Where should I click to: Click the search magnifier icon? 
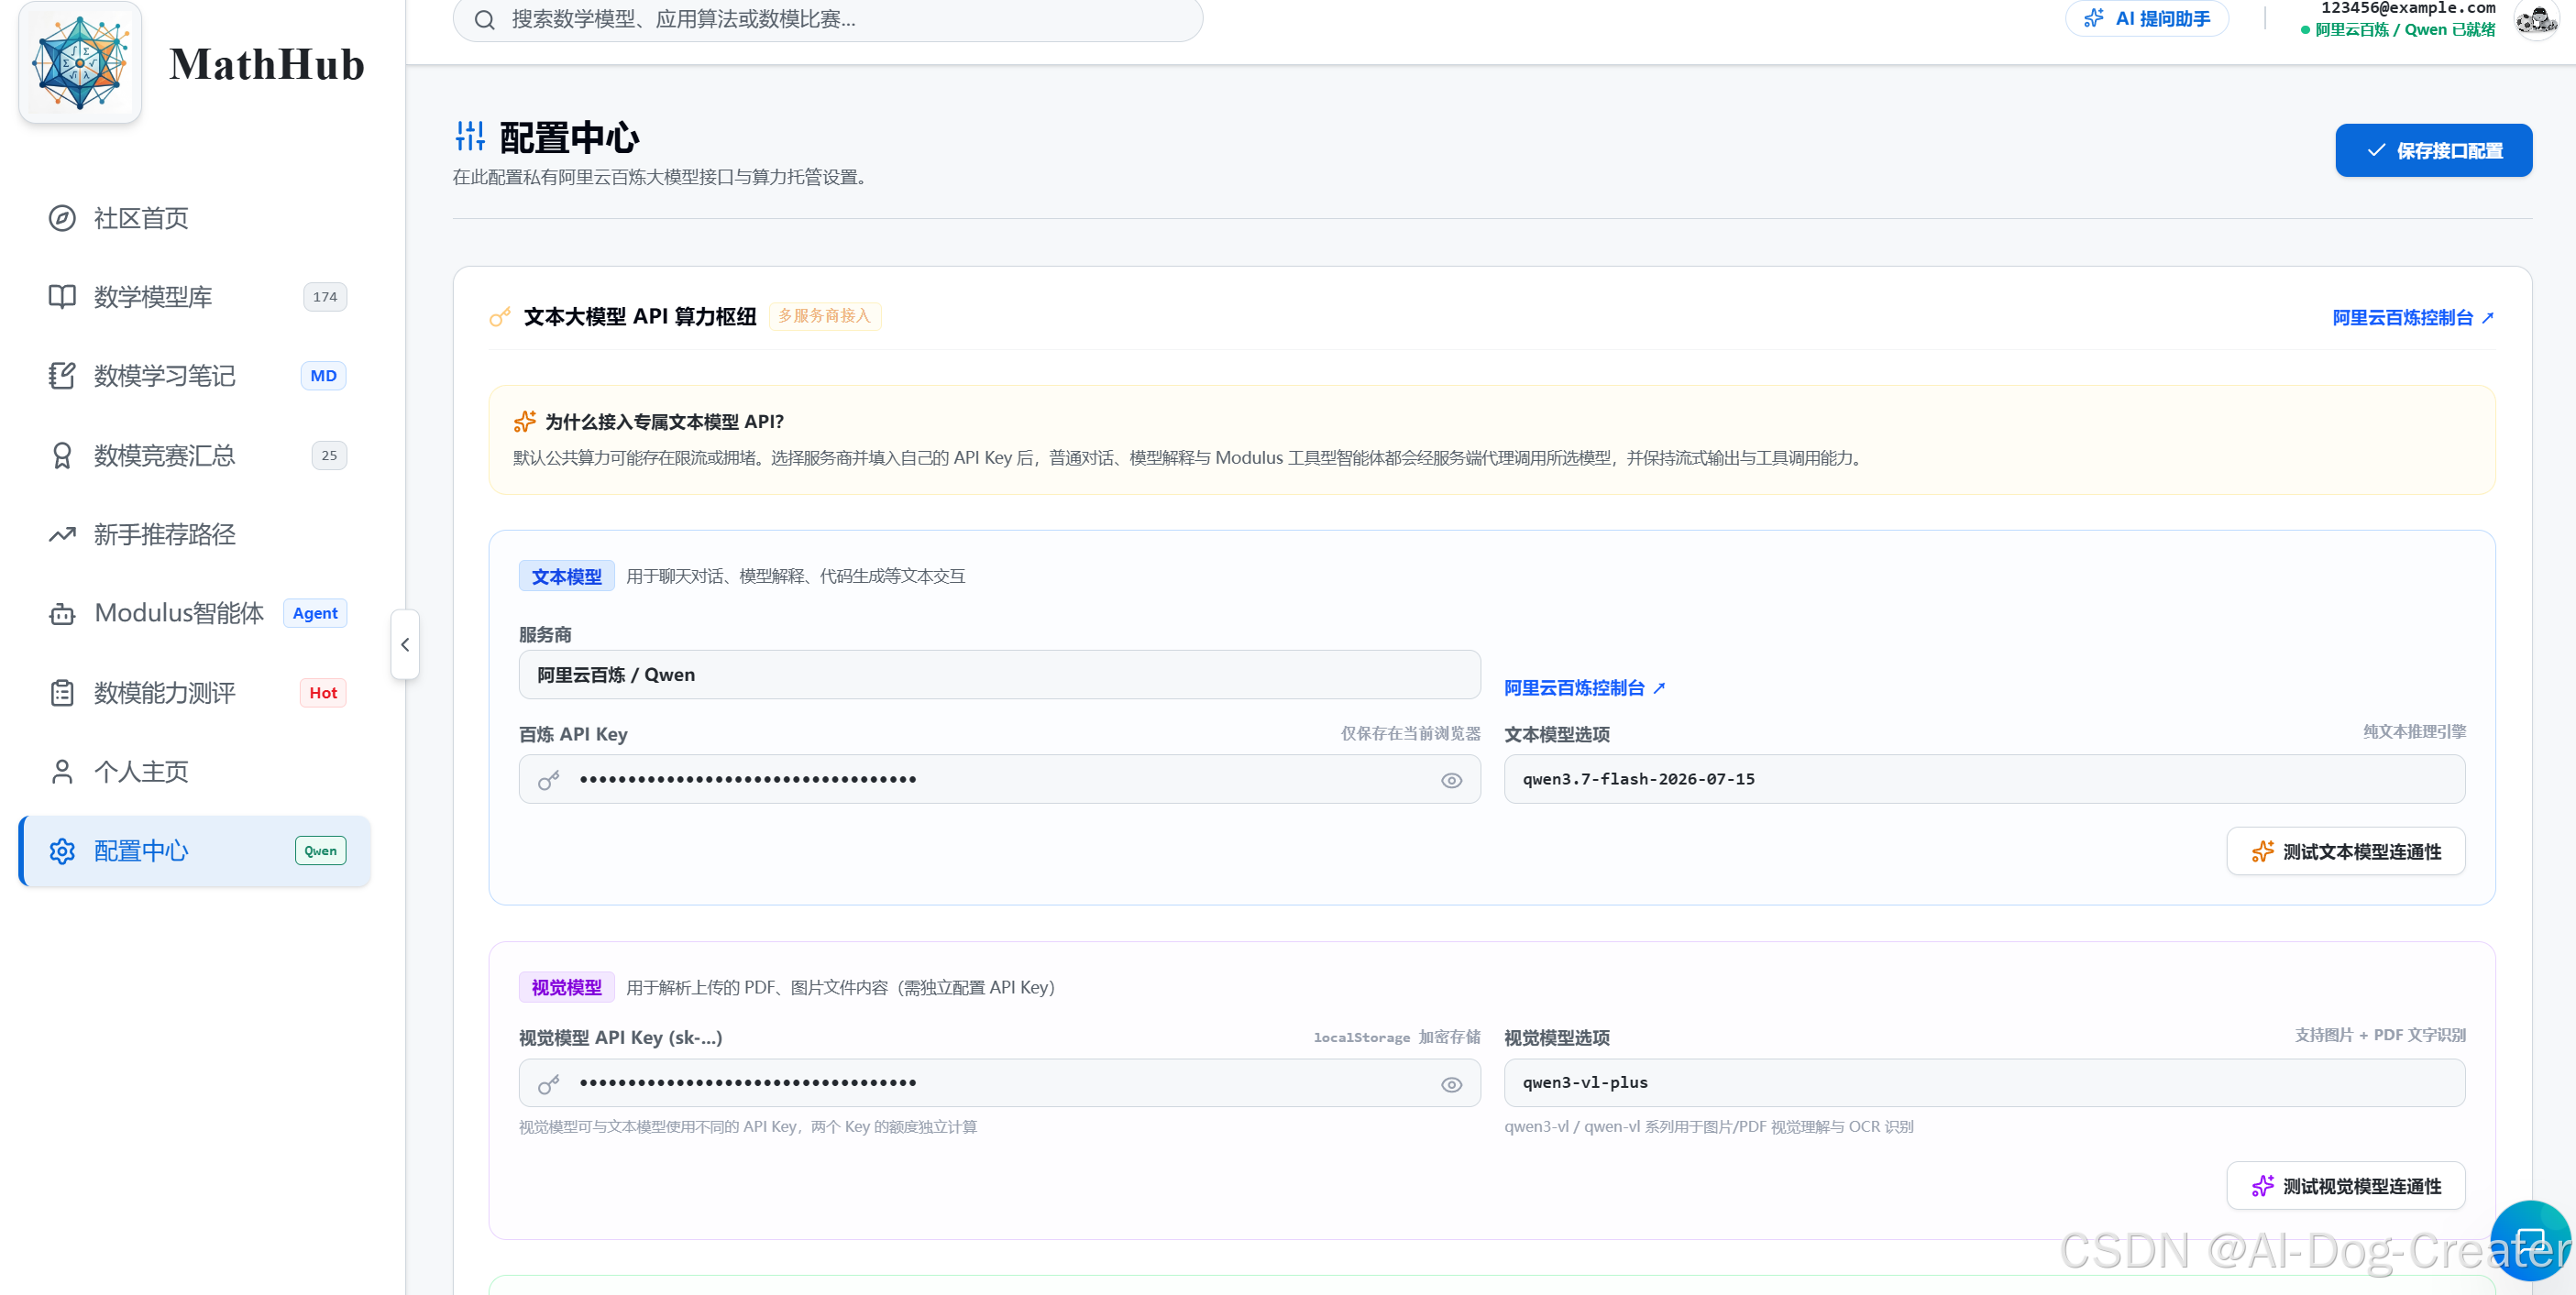[485, 20]
